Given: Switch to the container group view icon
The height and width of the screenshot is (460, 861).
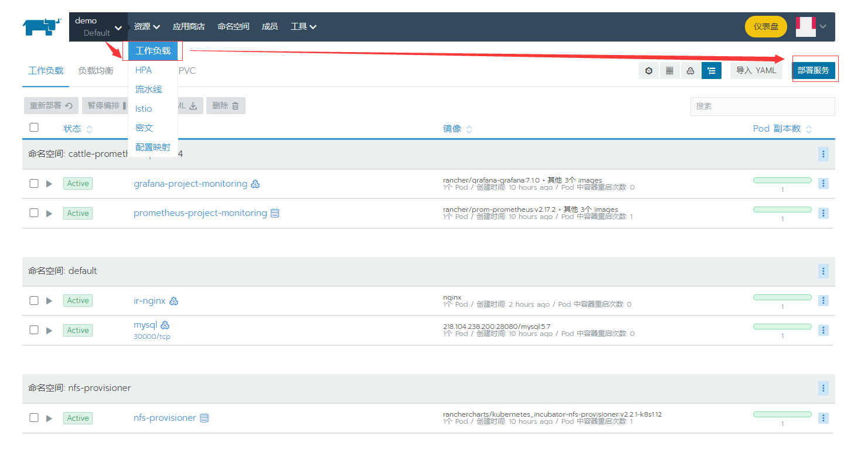Looking at the screenshot, I should coord(649,70).
